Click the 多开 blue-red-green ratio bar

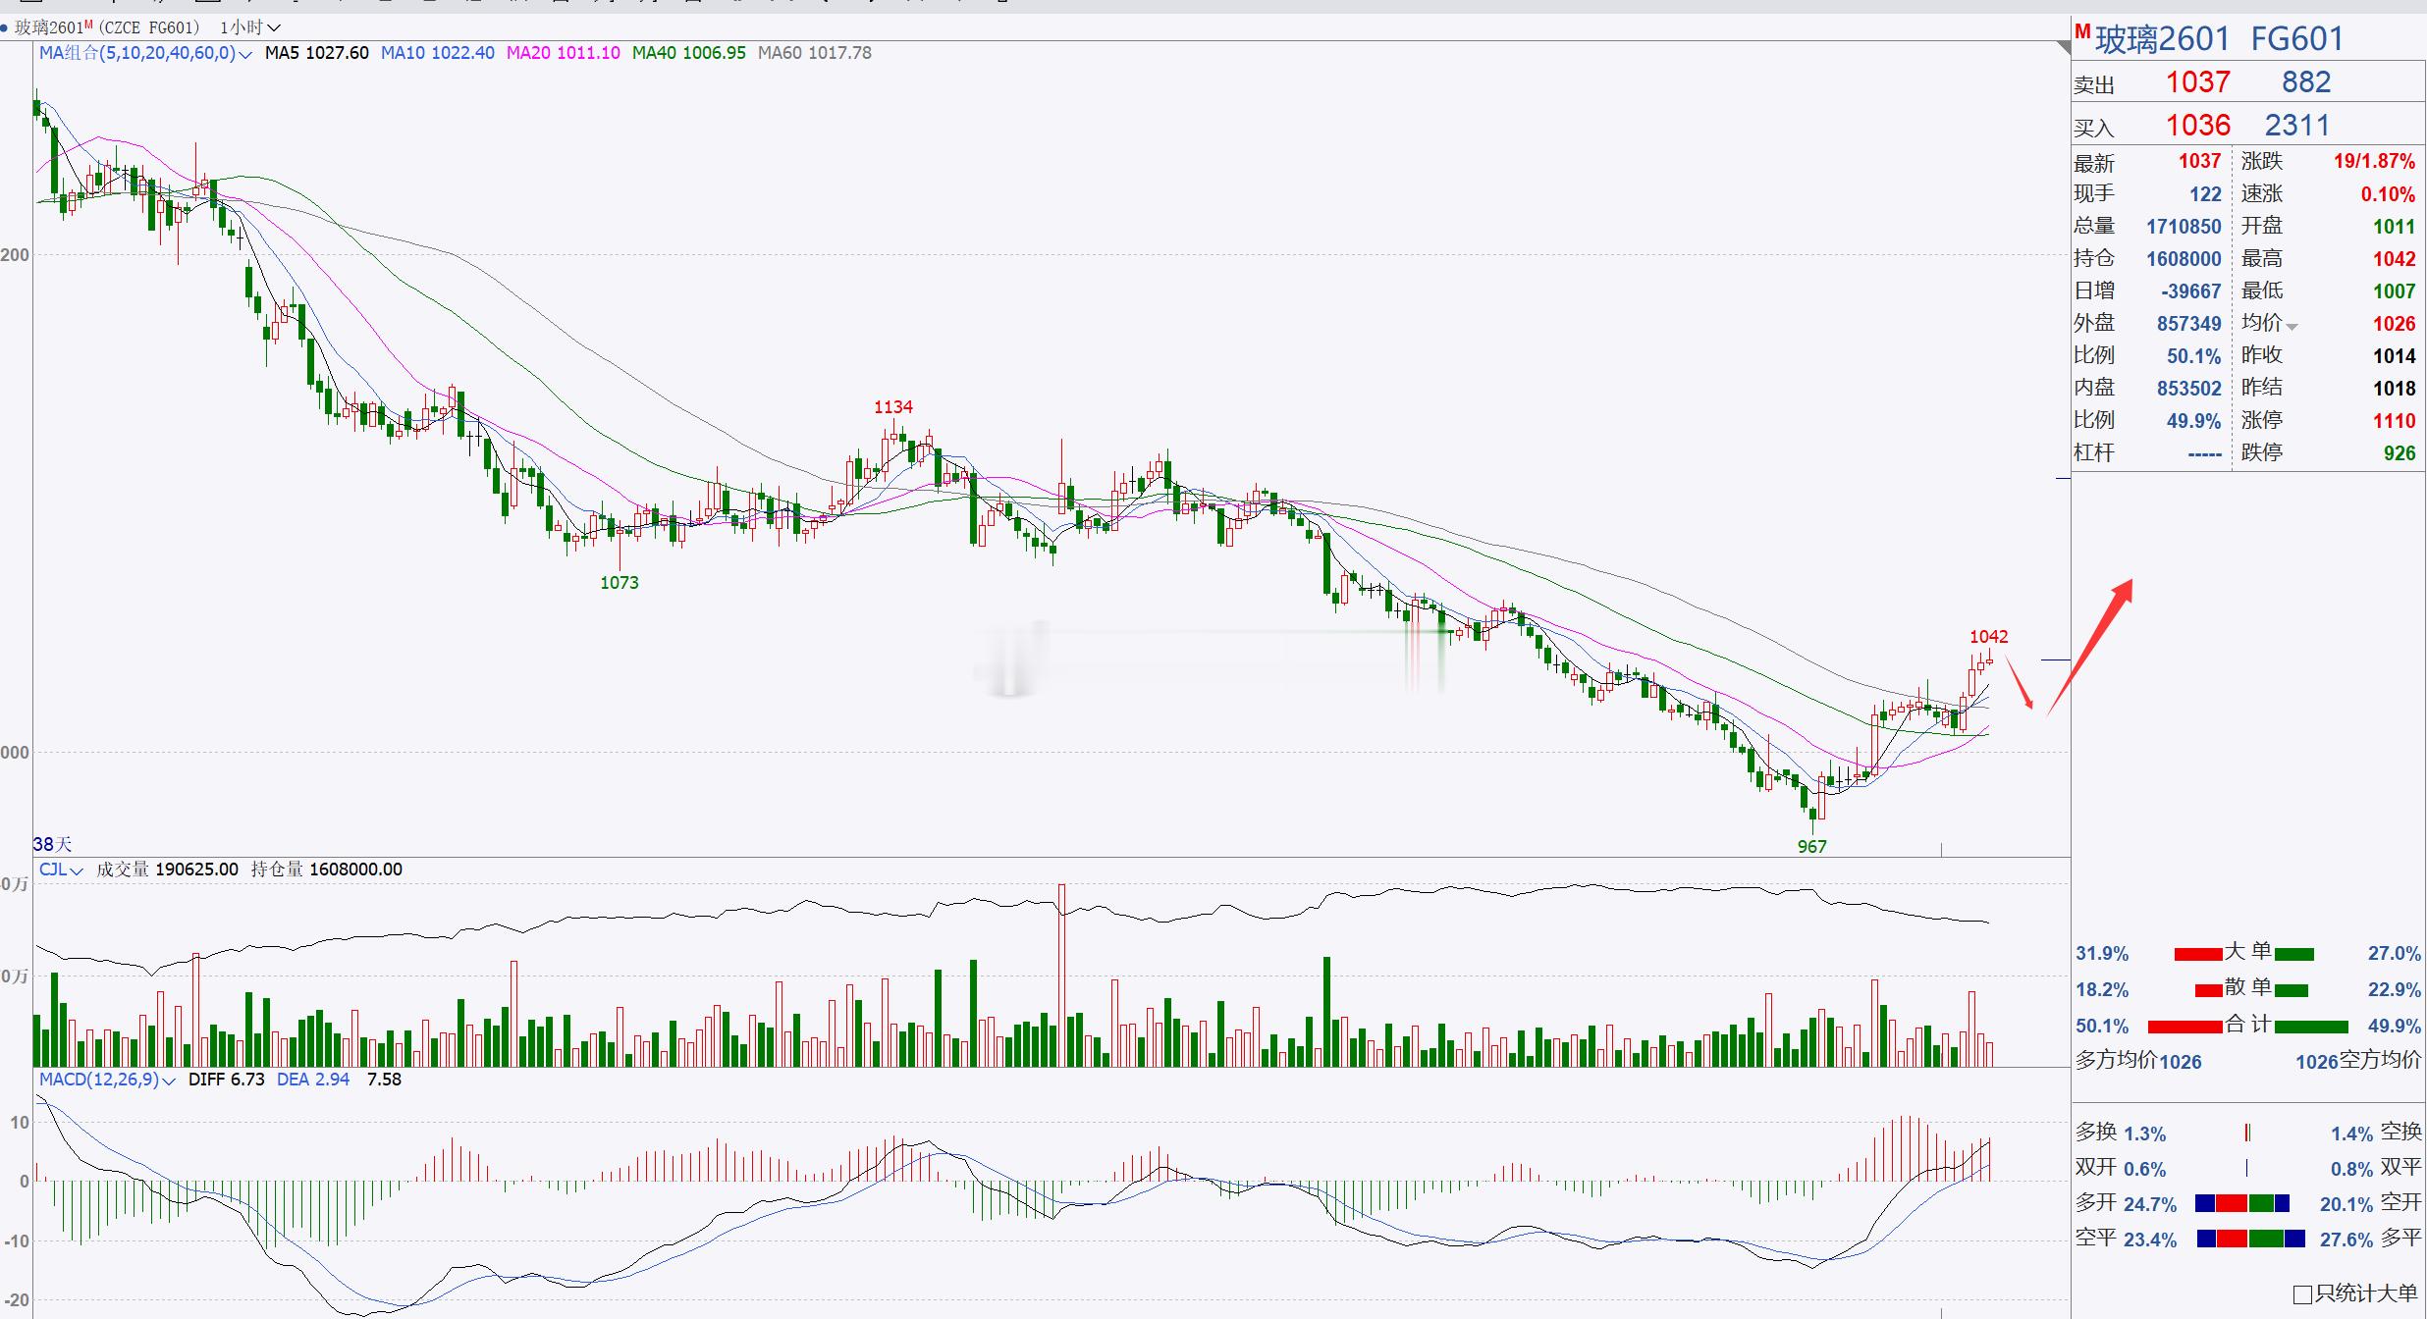pyautogui.click(x=2242, y=1203)
